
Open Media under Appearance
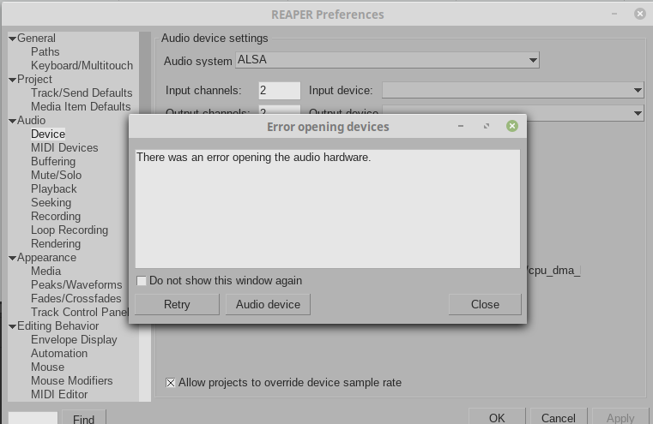pyautogui.click(x=45, y=272)
